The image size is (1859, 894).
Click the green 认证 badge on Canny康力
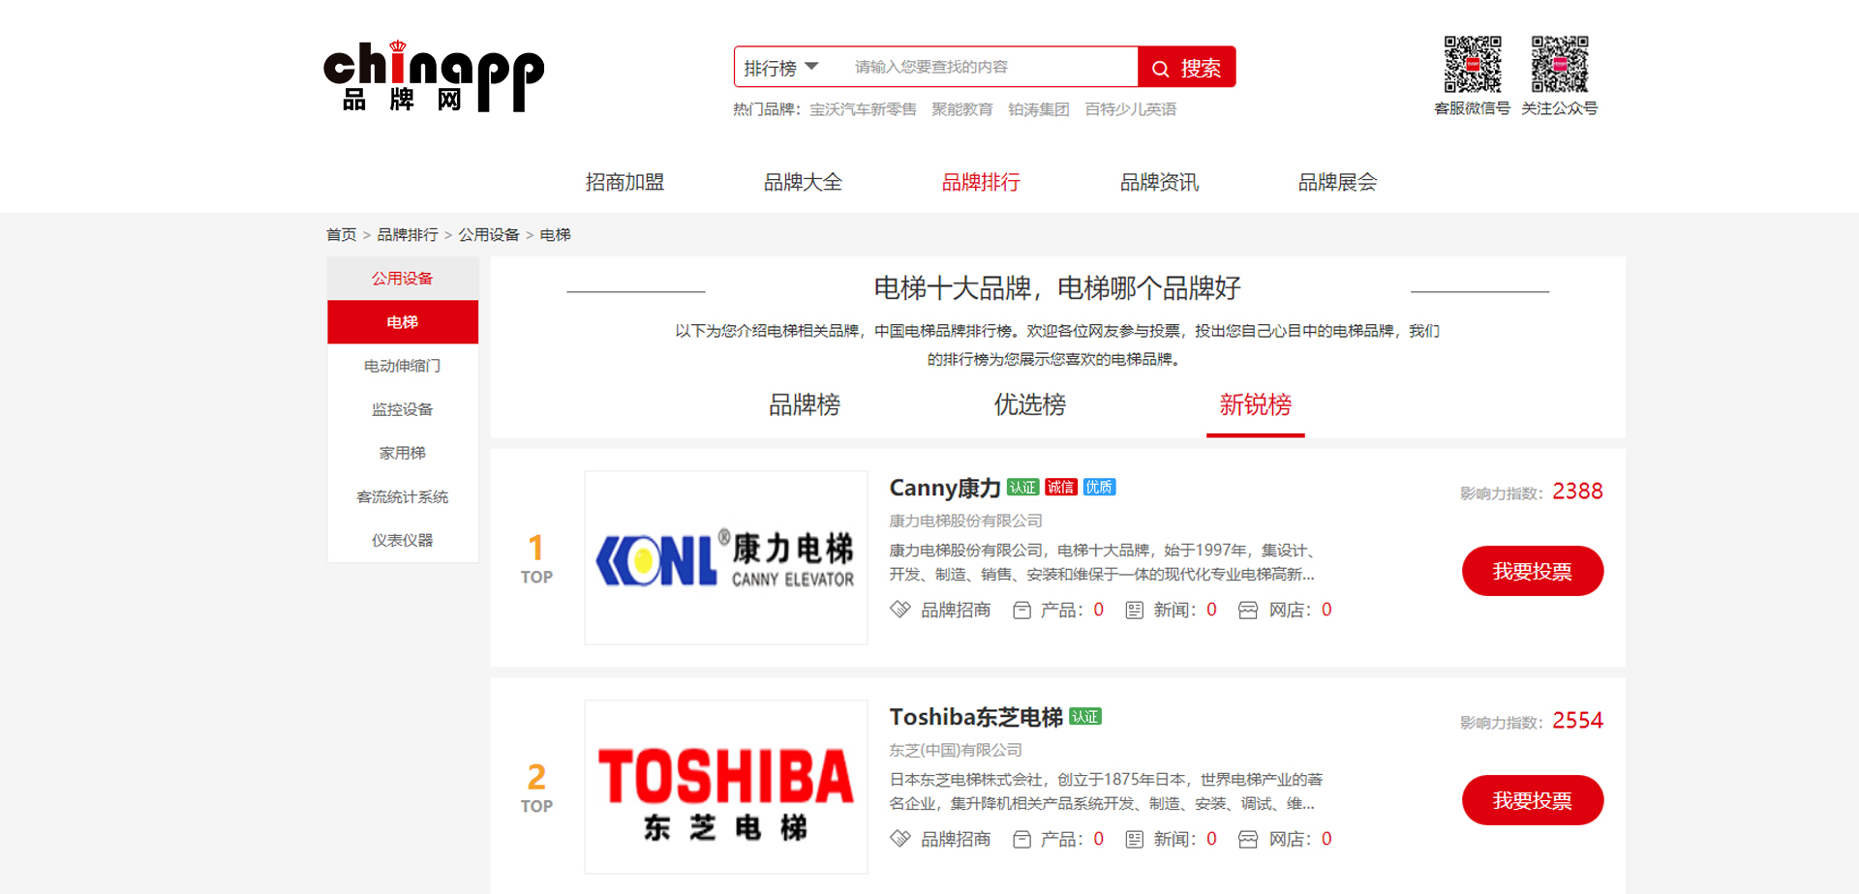[x=1022, y=487]
